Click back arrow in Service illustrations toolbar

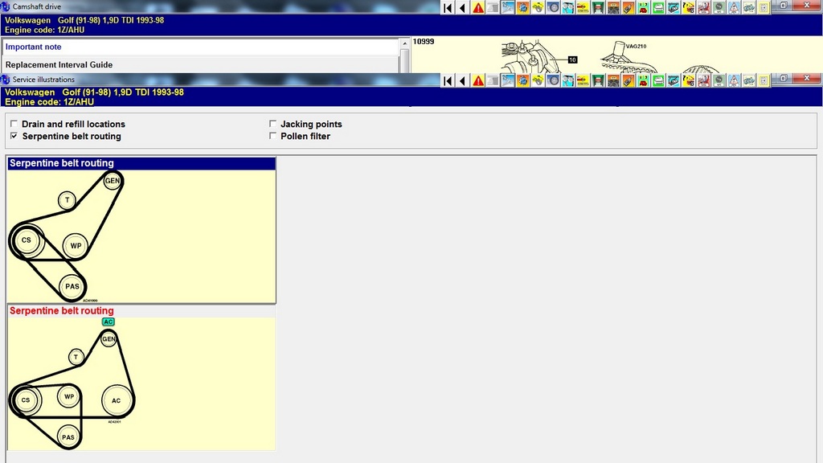pyautogui.click(x=462, y=80)
